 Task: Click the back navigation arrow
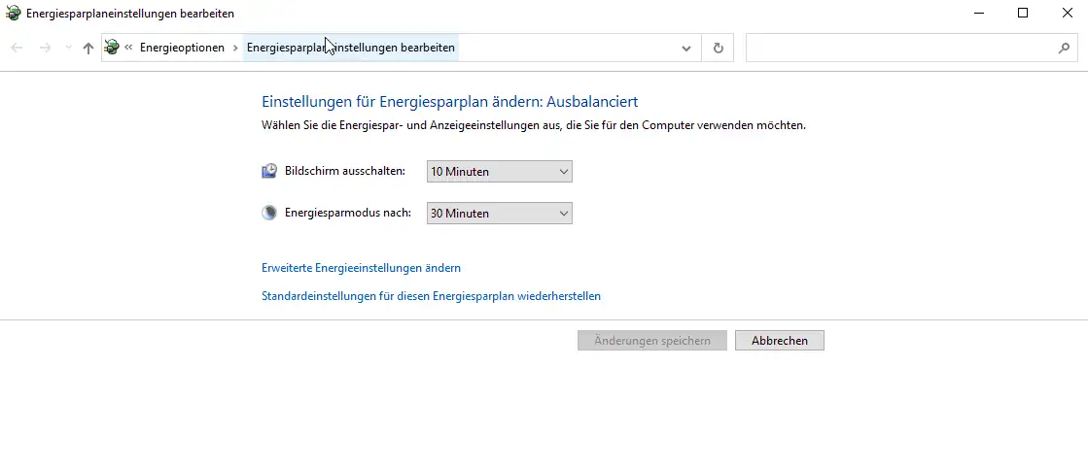[17, 48]
